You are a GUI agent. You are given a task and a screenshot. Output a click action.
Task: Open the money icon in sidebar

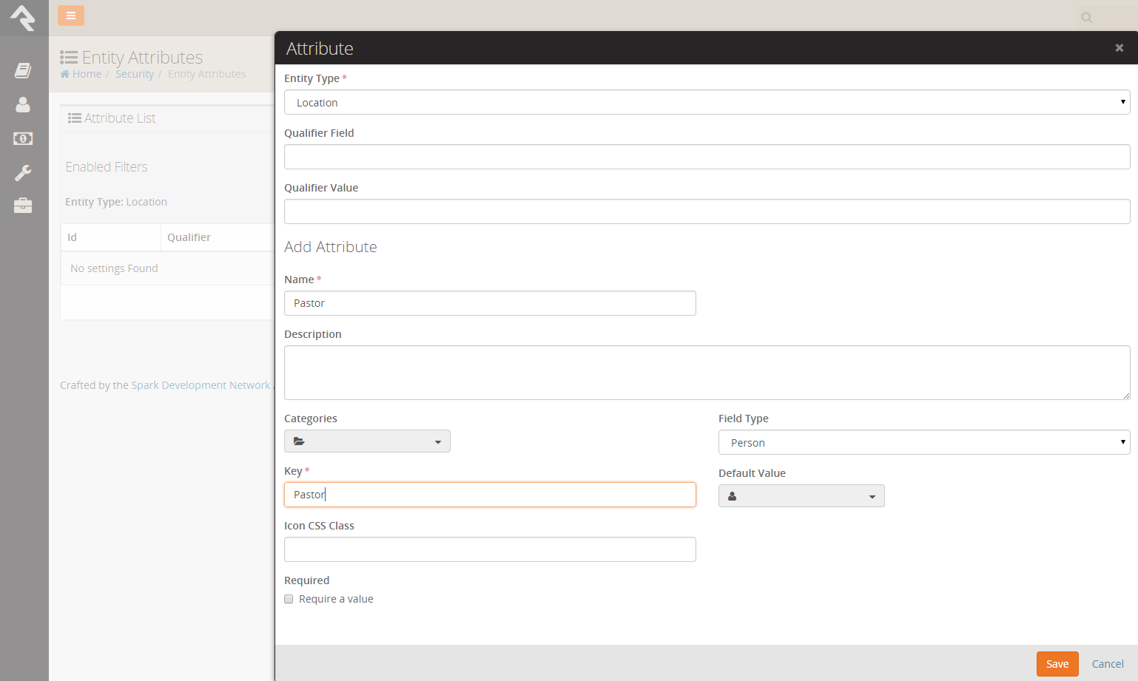23,139
